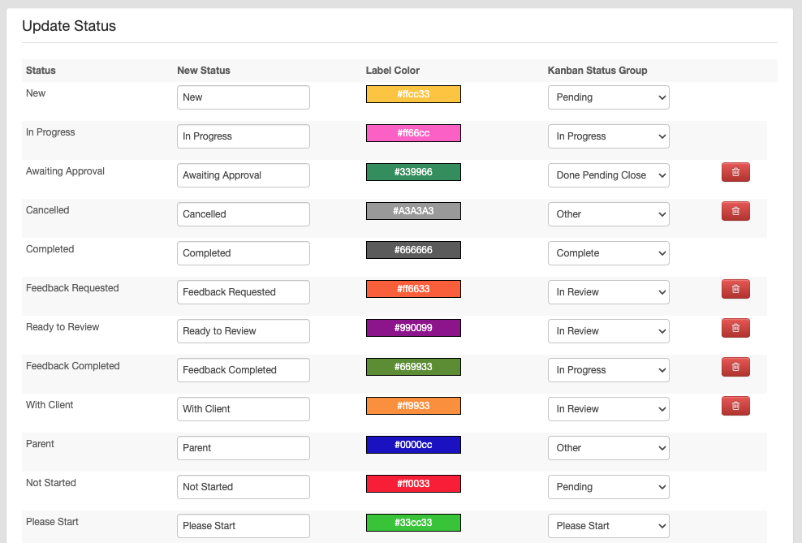Click trash icon in Ready to Review row
The width and height of the screenshot is (802, 543).
tap(735, 328)
